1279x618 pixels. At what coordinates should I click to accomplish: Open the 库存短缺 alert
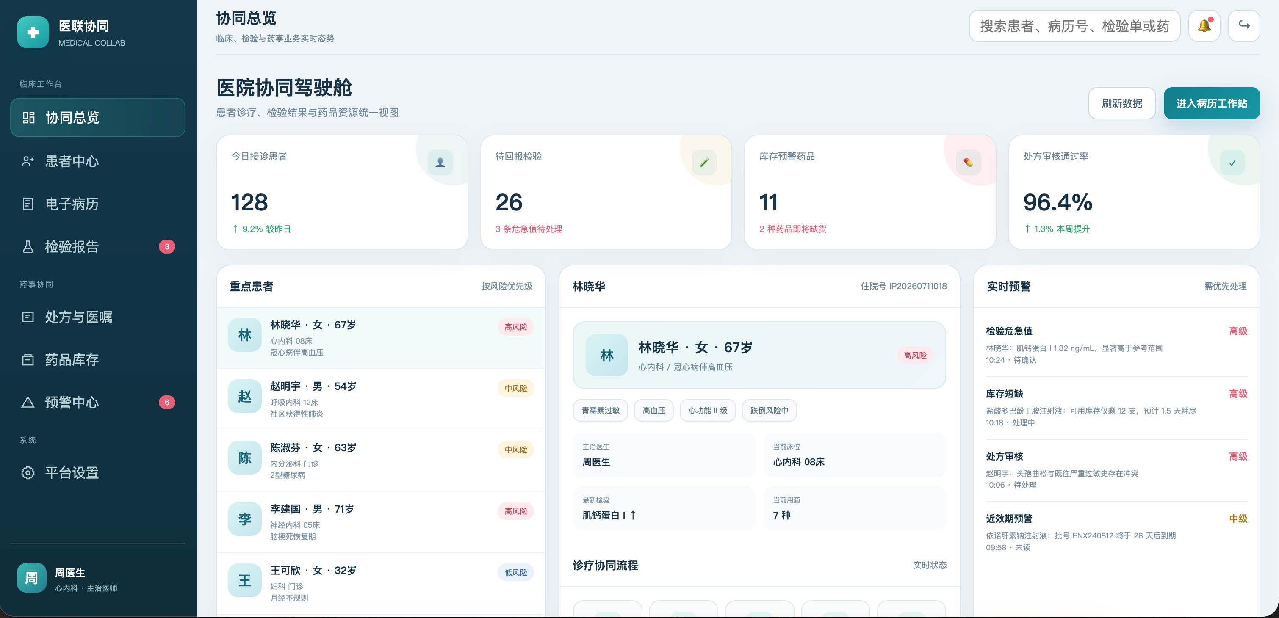coord(1116,408)
